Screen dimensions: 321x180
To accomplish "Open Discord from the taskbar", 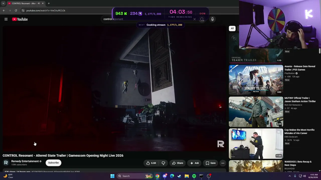I will pos(165,176).
